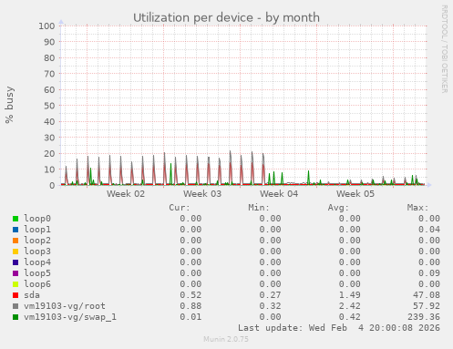Click the 10 y-axis tick label

49,169
